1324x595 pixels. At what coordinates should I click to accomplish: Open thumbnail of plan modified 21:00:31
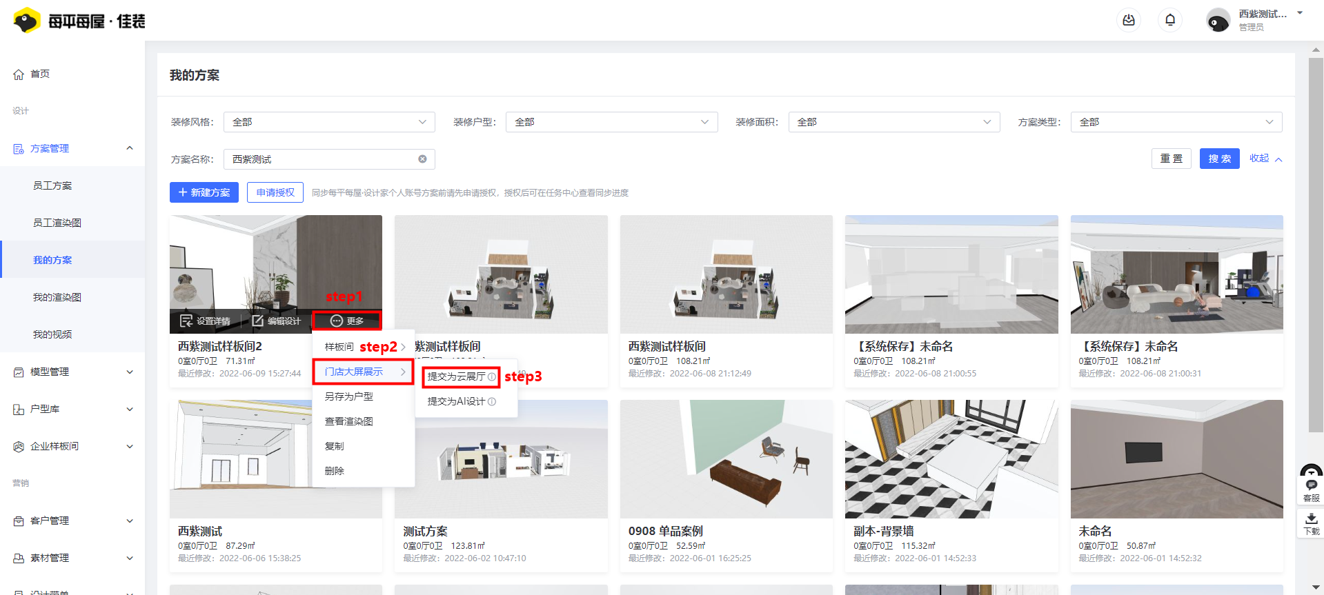[1177, 274]
